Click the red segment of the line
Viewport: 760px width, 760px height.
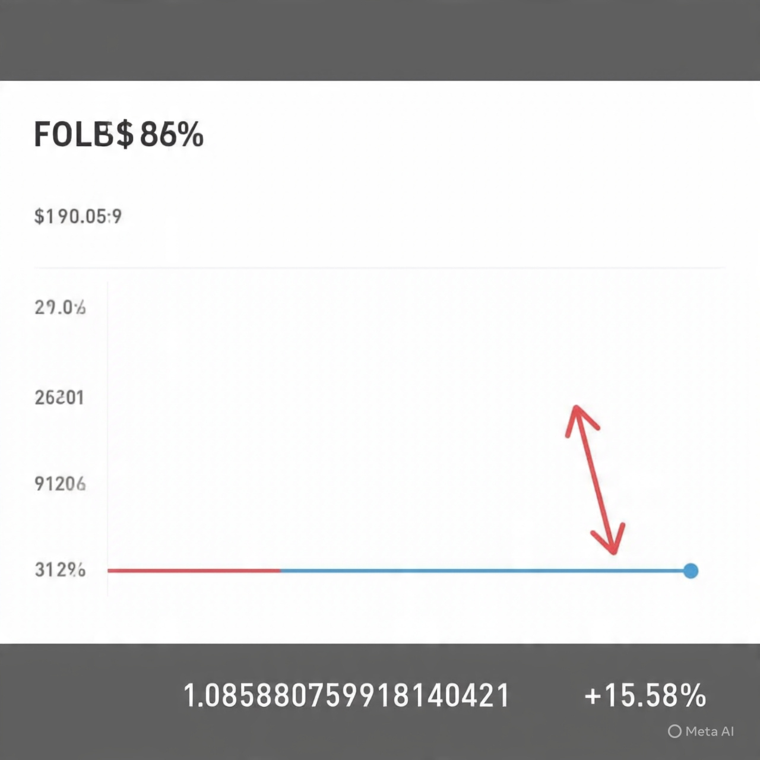click(194, 571)
